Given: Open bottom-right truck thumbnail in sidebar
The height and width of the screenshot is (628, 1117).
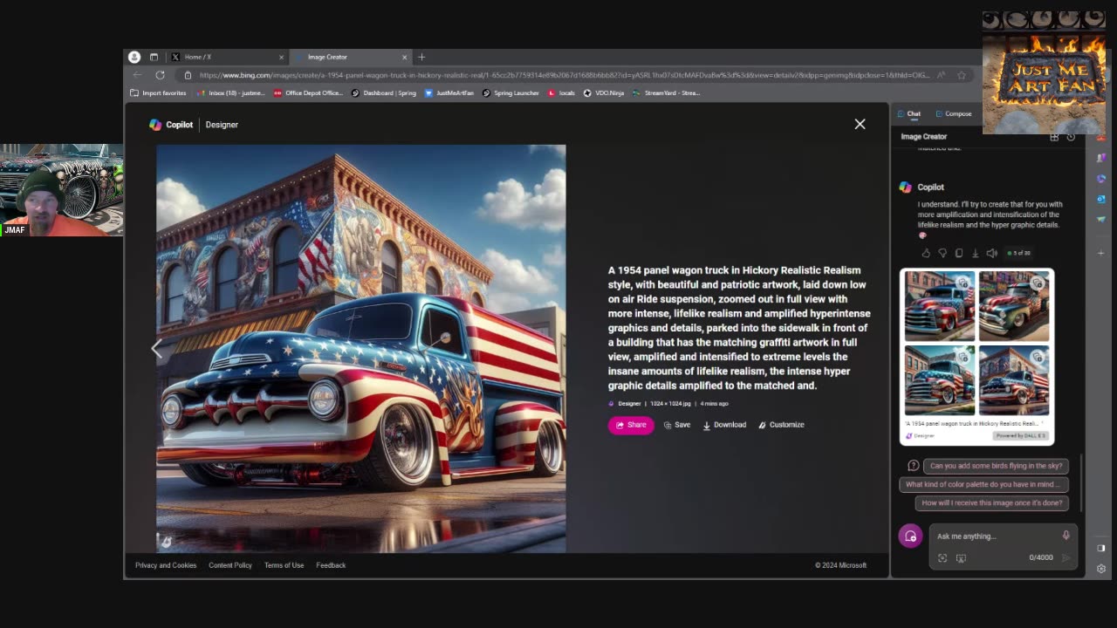Looking at the screenshot, I should [1014, 380].
